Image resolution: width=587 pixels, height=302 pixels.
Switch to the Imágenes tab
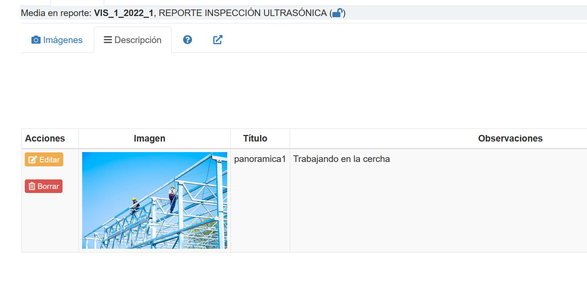(x=62, y=40)
